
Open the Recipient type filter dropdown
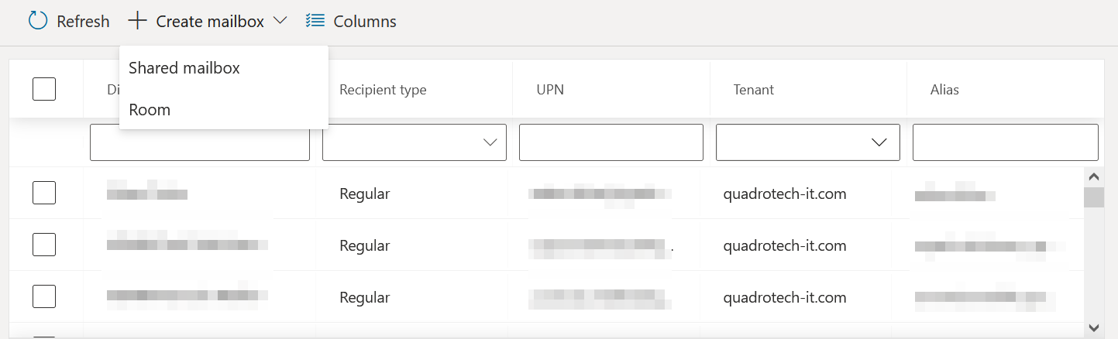pyautogui.click(x=414, y=142)
